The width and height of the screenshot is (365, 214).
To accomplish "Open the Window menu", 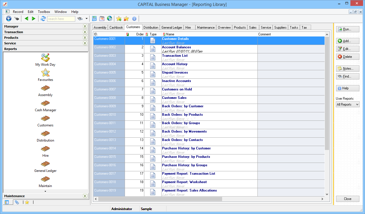I will coord(61,12).
